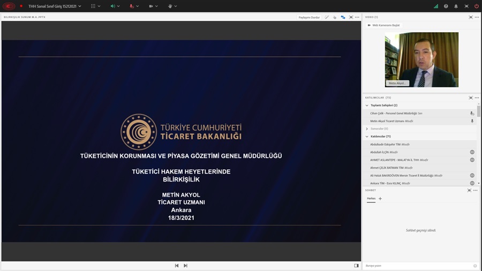Add a new chat tab with plus
This screenshot has height=271, width=482.
380,199
